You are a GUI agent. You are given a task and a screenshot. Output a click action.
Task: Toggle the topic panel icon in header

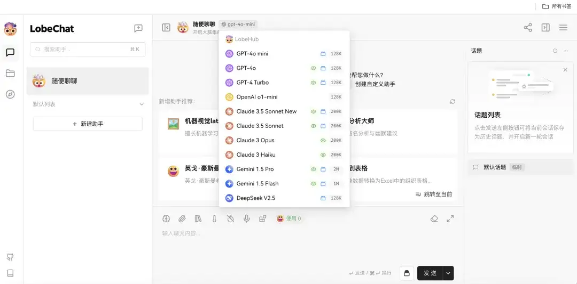click(545, 28)
